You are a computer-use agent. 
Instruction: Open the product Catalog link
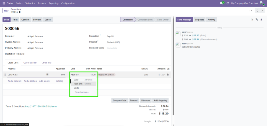click(x=60, y=81)
